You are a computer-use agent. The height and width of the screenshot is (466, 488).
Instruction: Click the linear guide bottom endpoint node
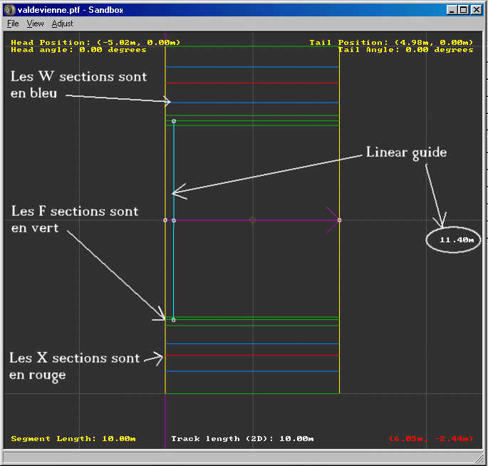173,320
